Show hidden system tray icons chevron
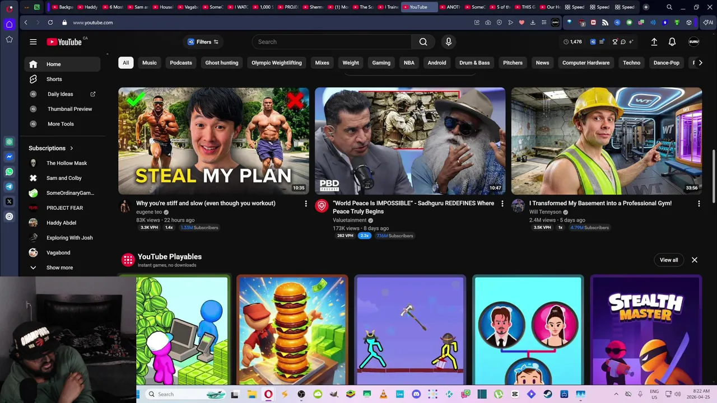 pos(616,394)
